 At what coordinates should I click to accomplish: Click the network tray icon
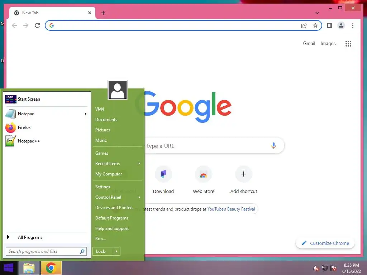click(325, 268)
